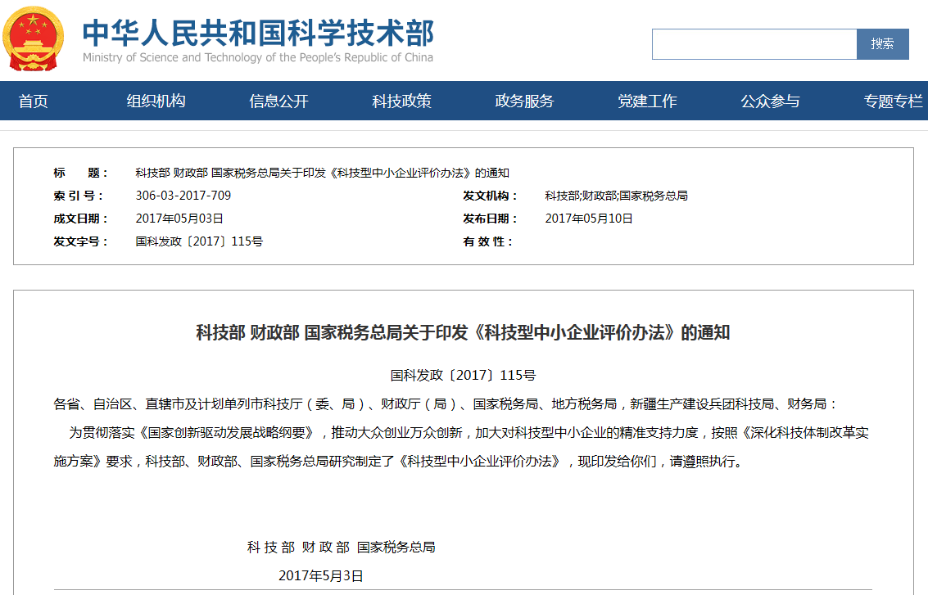Screen dimensions: 928x595
Task: Click the closing date 2017年5月3日
Action: [x=321, y=576]
